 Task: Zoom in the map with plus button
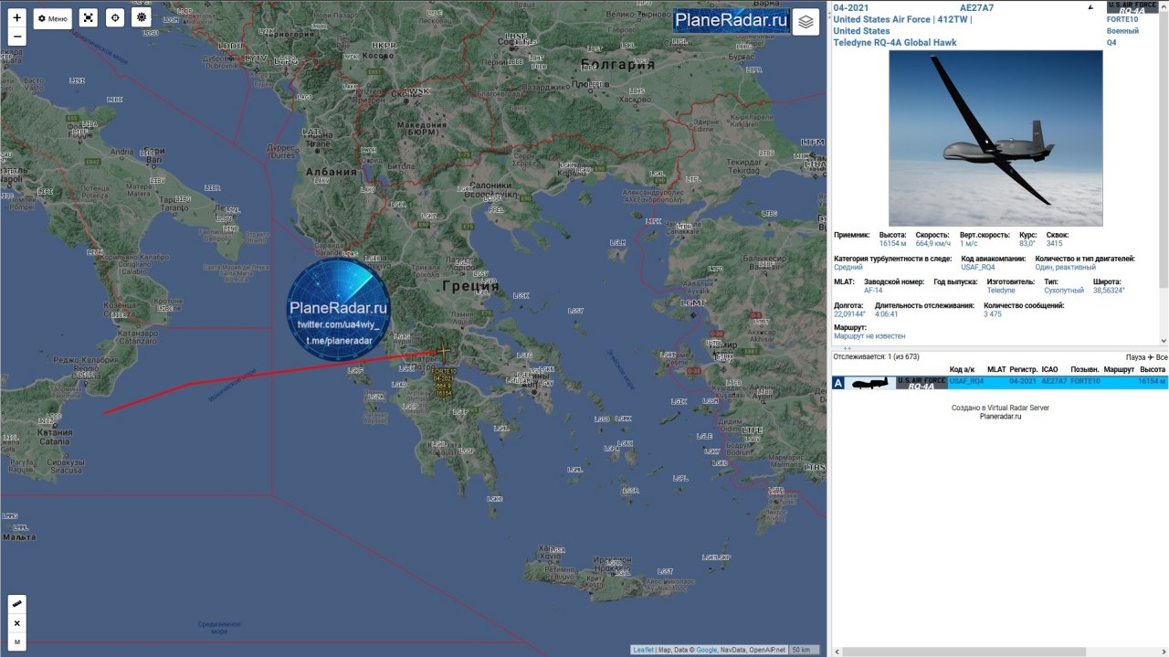[16, 17]
